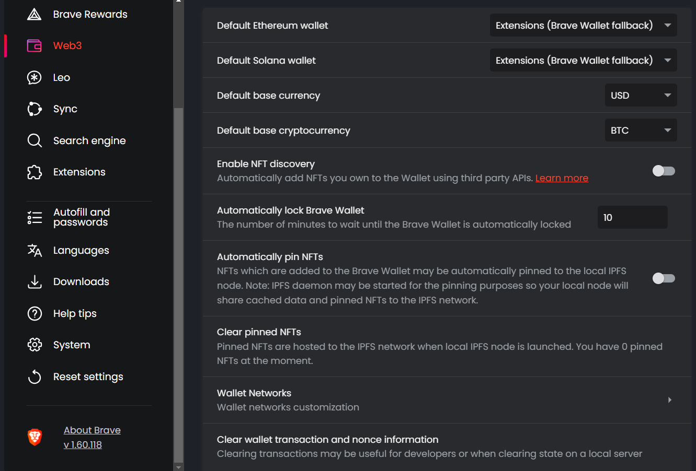The image size is (696, 471).
Task: Click the Brave lion logo icon
Action: tap(35, 437)
